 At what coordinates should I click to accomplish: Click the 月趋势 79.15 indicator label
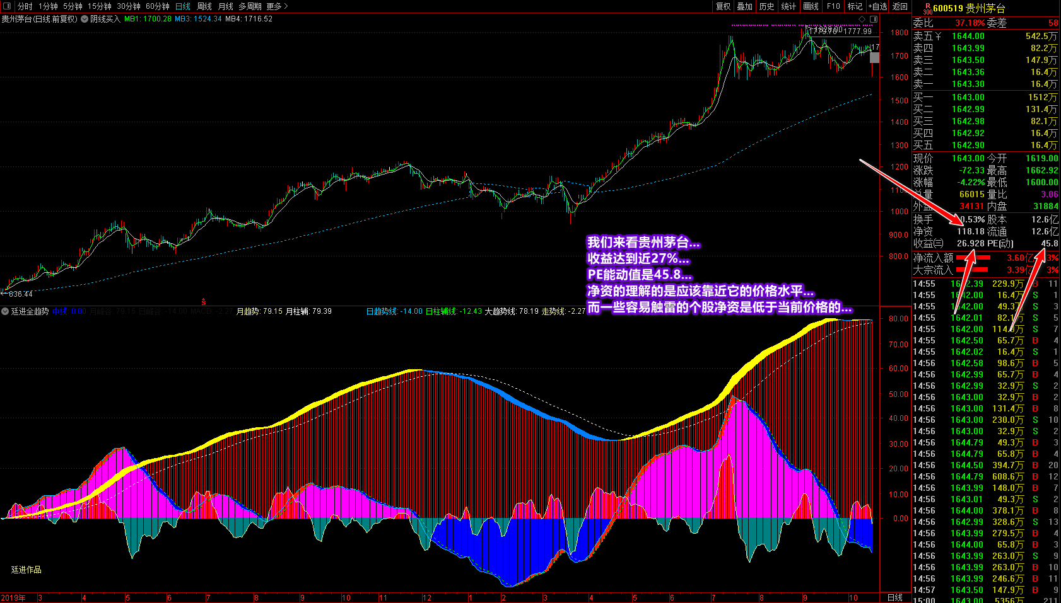pos(259,311)
